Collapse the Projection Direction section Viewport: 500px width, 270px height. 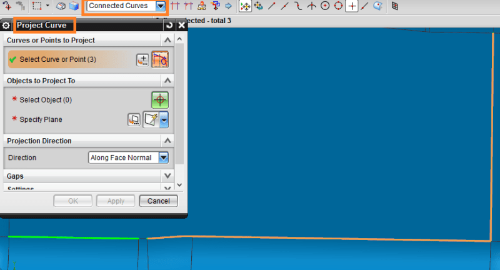click(167, 141)
